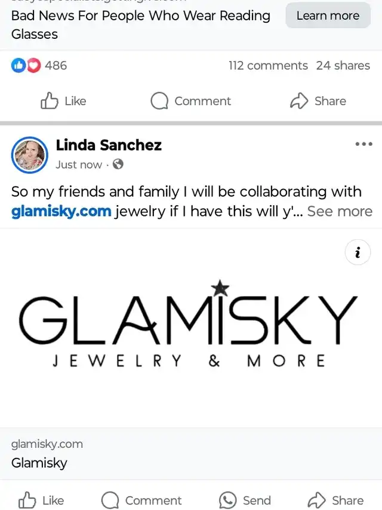Open reactions list showing 486
The image size is (382, 510).
pos(39,66)
